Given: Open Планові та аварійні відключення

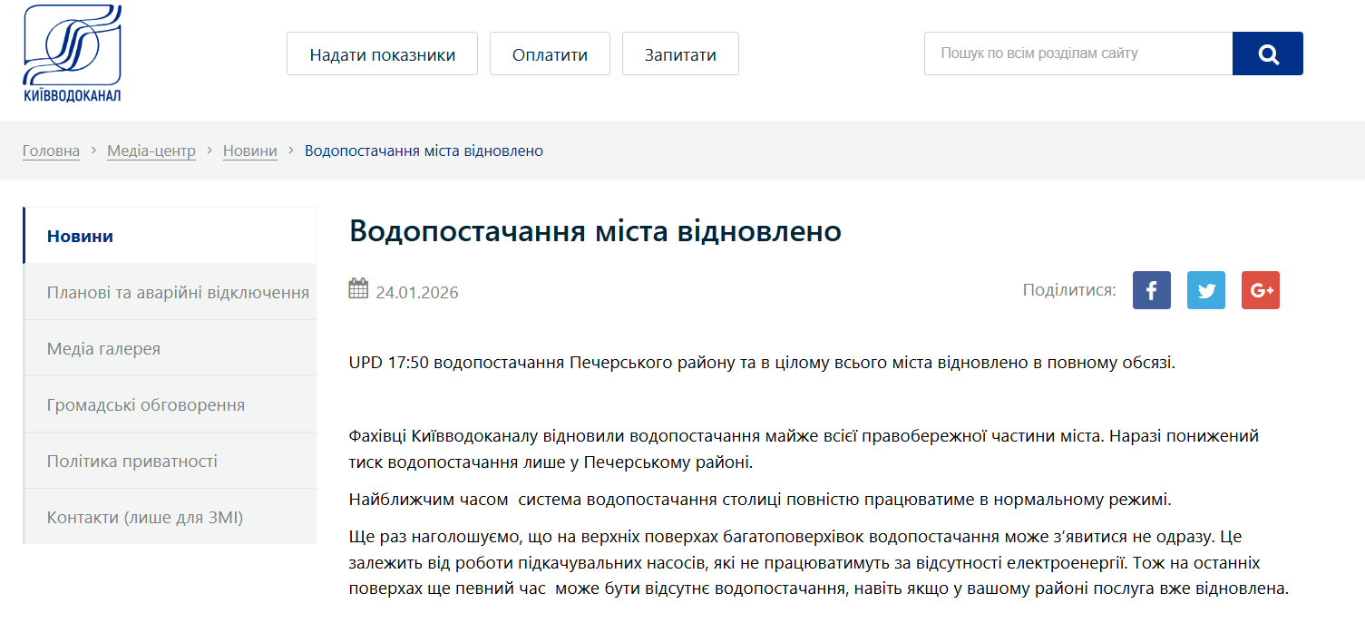Looking at the screenshot, I should tap(170, 292).
